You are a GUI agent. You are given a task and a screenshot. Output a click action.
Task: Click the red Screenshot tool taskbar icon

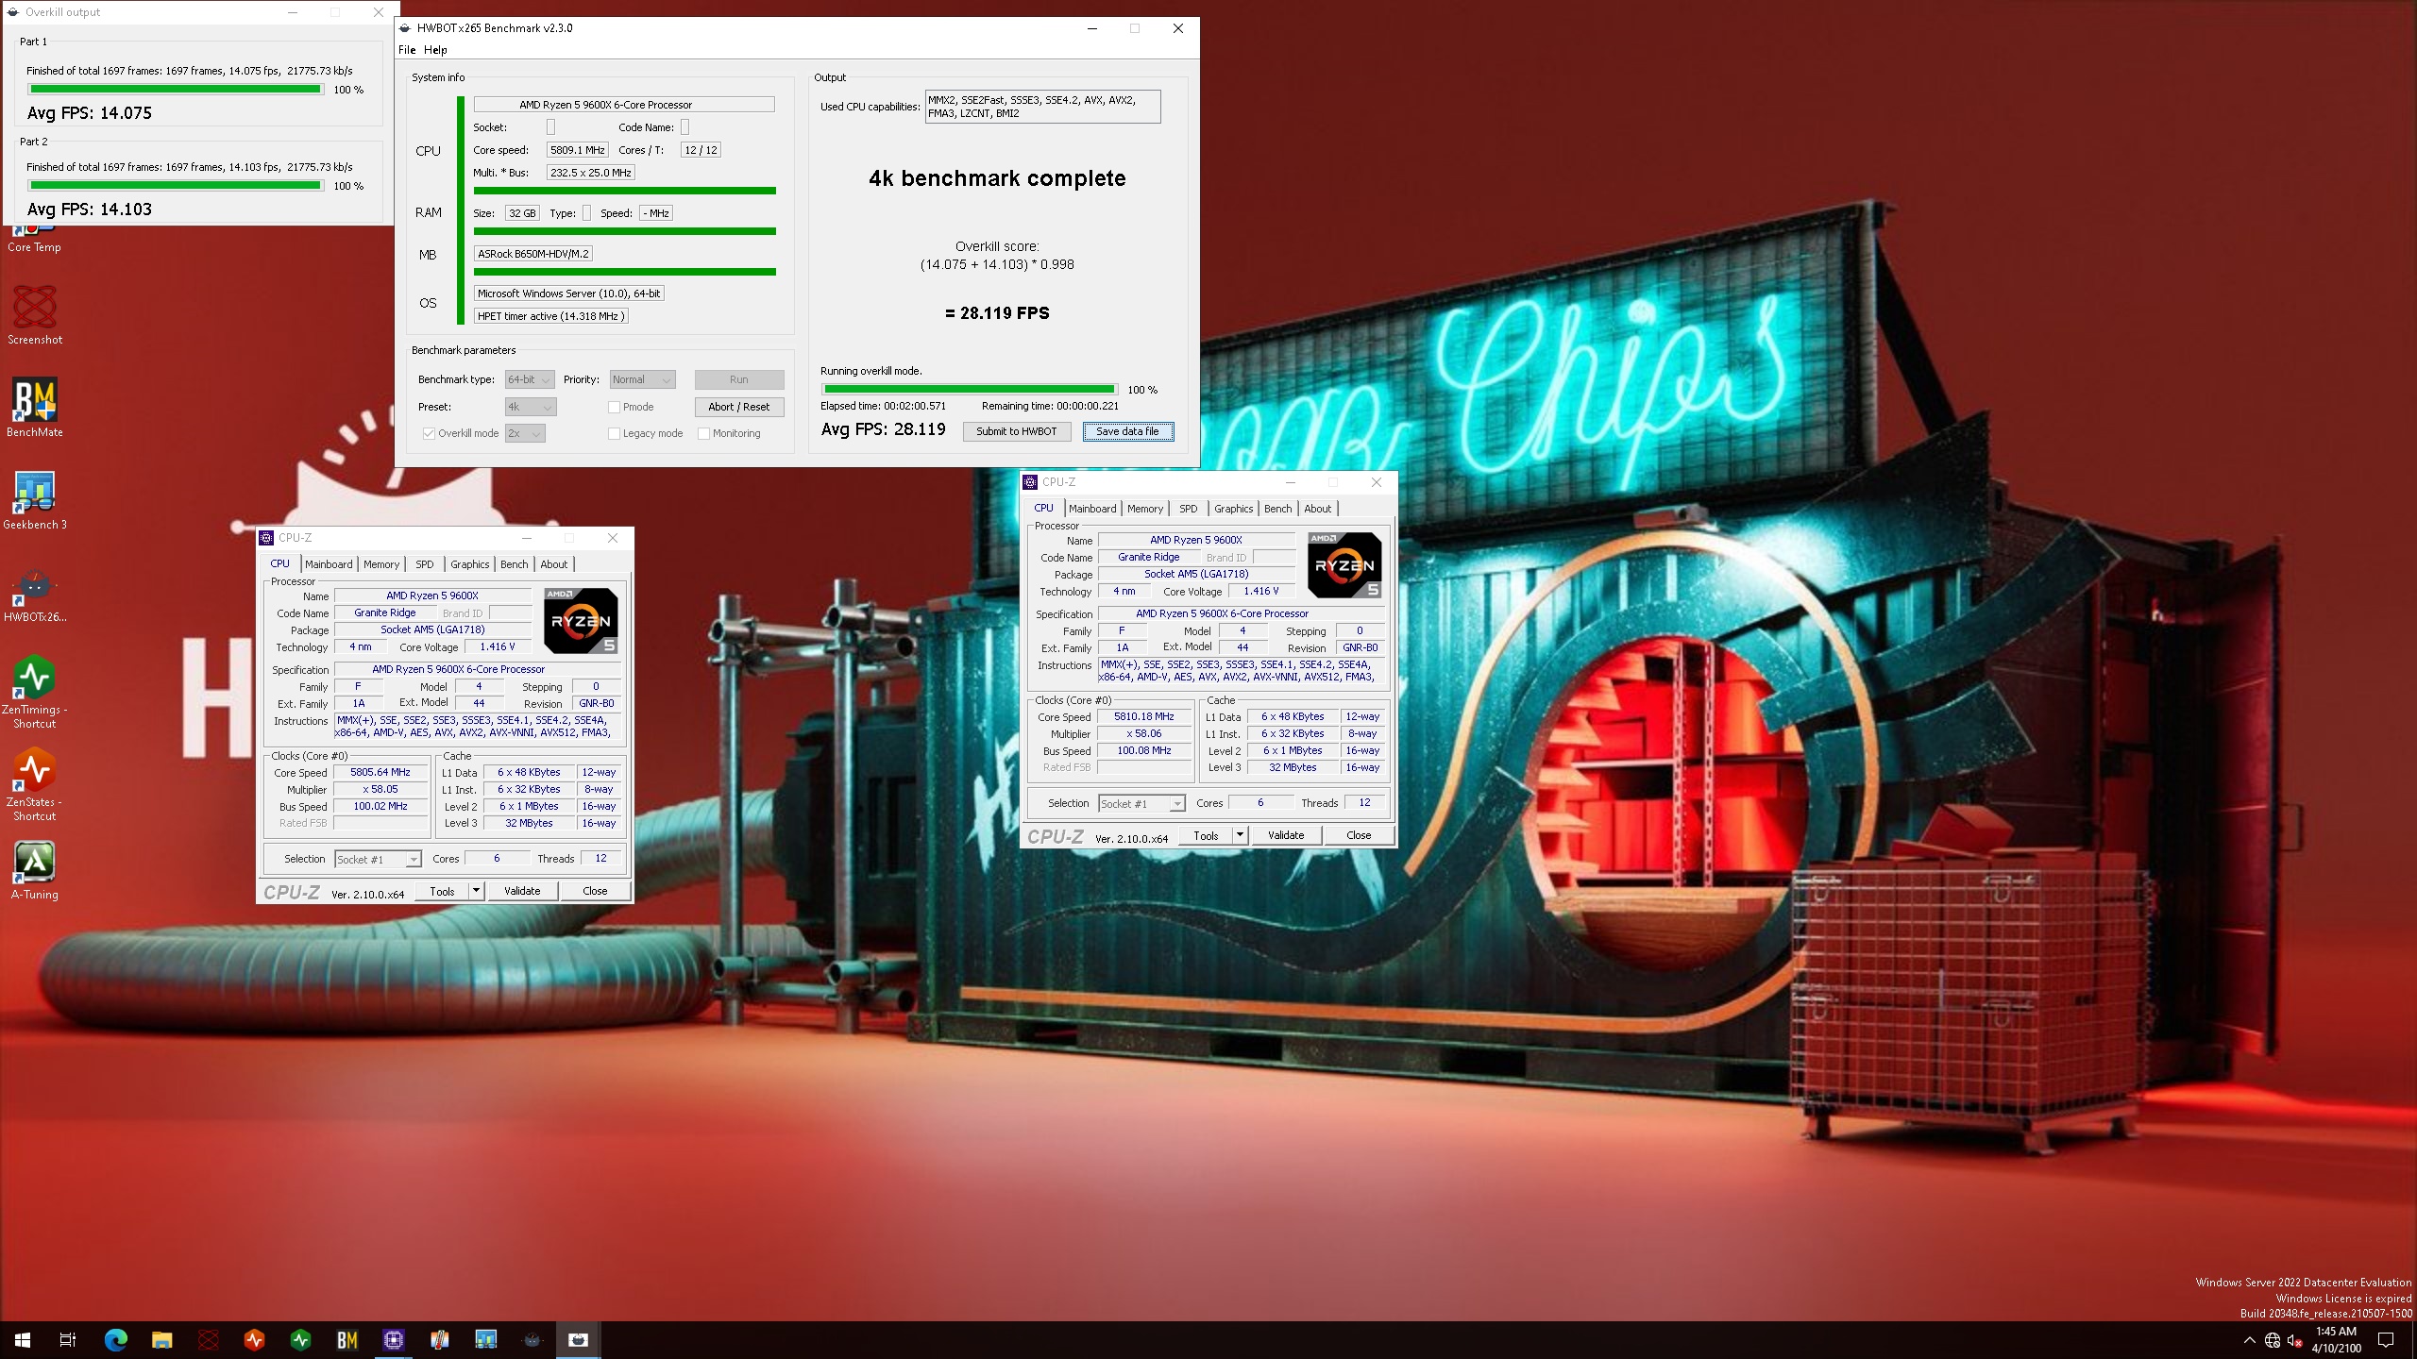[209, 1339]
